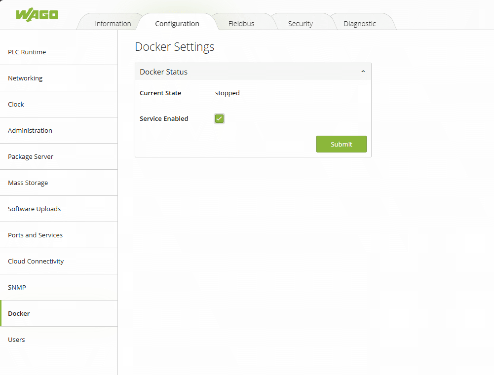The image size is (494, 375).
Task: Click the Current State label
Action: pos(160,93)
